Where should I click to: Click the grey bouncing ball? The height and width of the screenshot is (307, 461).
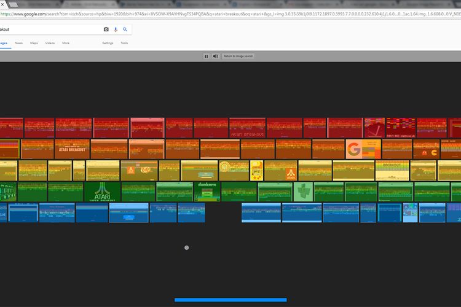click(x=187, y=247)
